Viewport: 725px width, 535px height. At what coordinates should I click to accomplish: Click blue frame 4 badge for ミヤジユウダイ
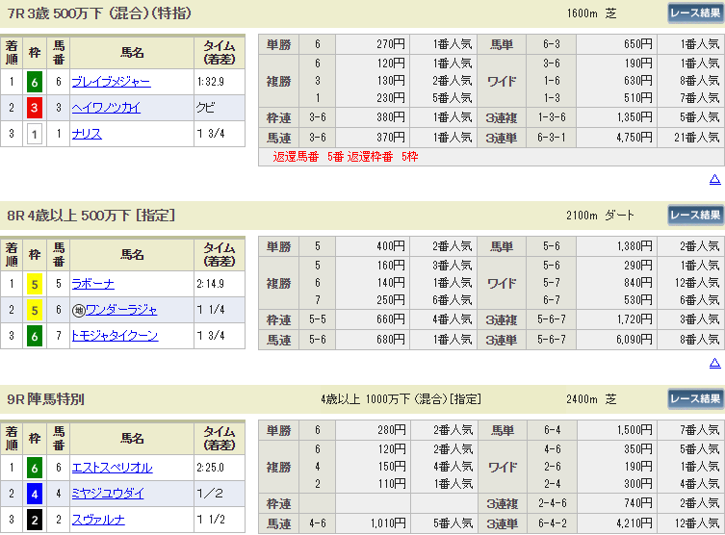(x=35, y=494)
